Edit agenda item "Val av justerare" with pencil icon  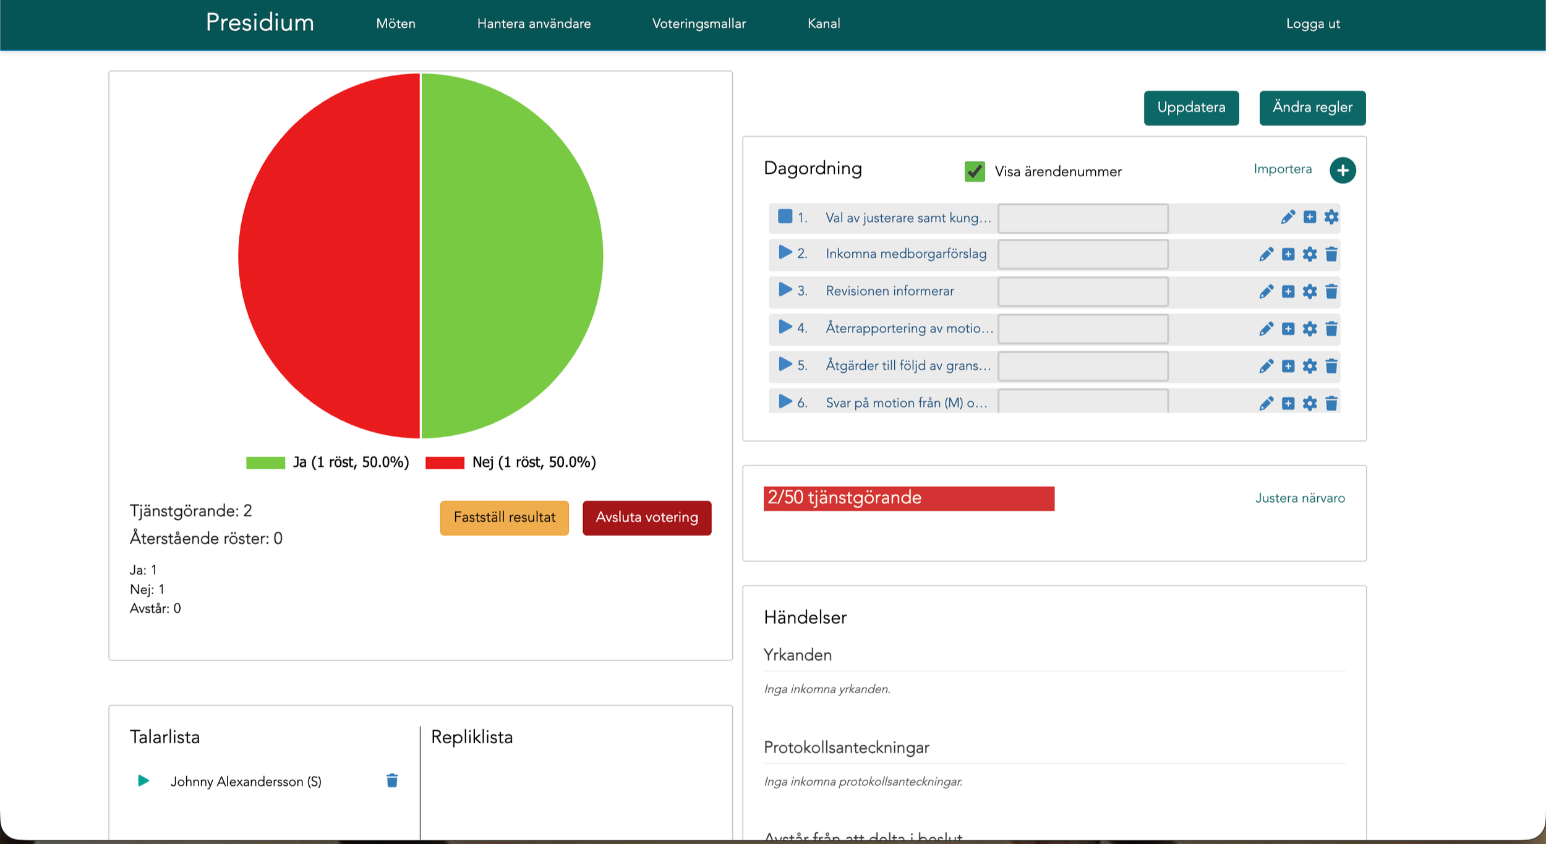(x=1288, y=217)
